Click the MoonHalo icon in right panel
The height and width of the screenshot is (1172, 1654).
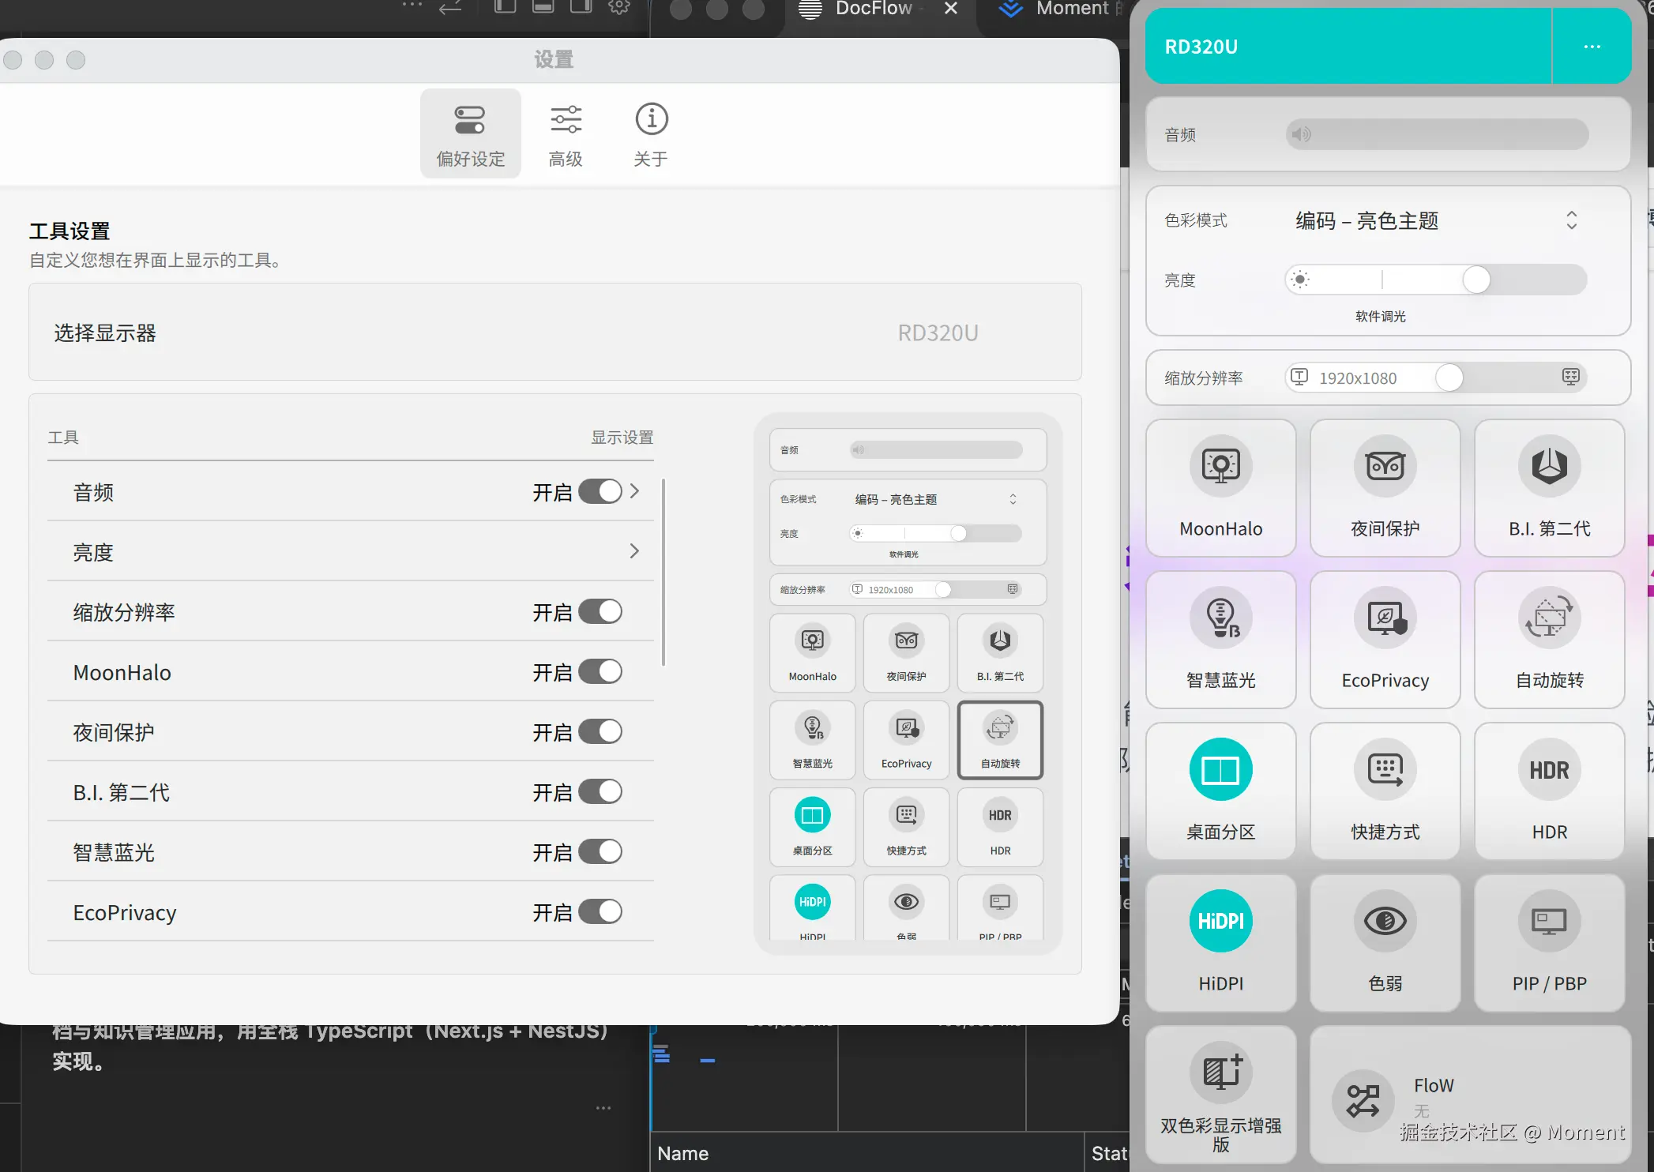point(1220,466)
